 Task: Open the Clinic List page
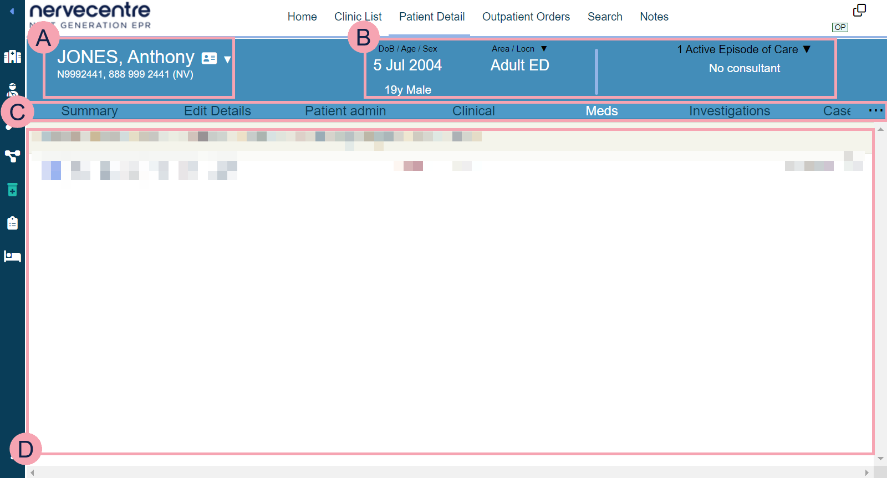click(x=358, y=17)
